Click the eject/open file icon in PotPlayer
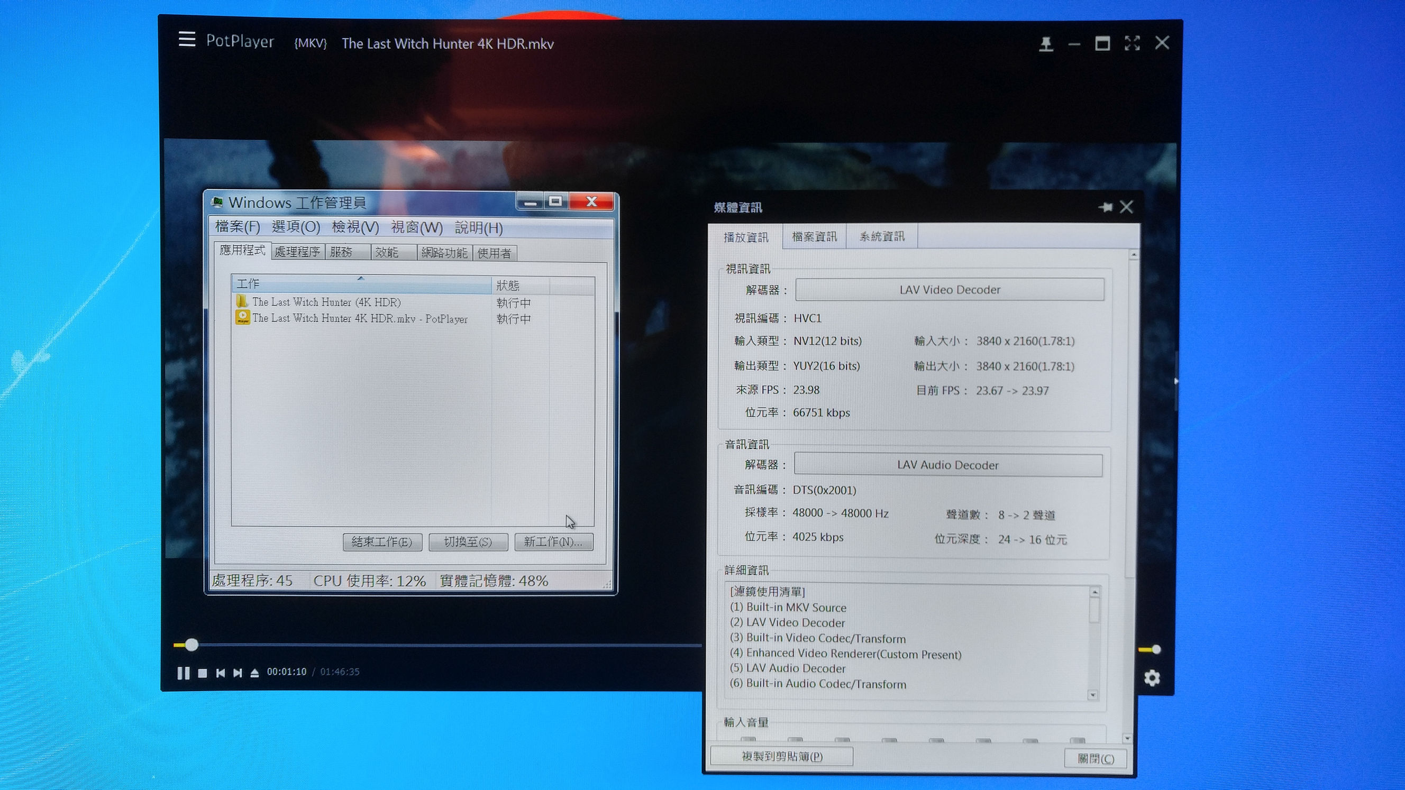 254,673
